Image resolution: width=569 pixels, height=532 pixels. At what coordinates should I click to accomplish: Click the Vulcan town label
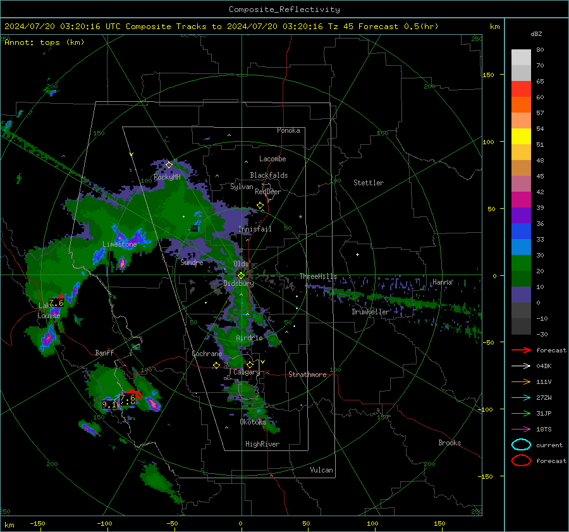point(322,470)
